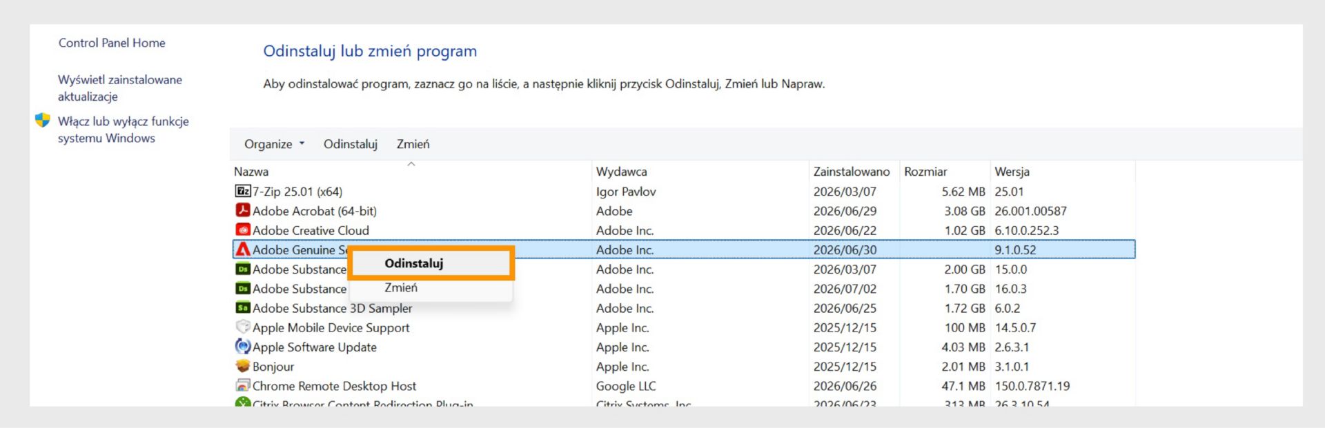Viewport: 1325px width, 428px height.
Task: Click the Apple Mobile Device Support icon
Action: coord(242,327)
